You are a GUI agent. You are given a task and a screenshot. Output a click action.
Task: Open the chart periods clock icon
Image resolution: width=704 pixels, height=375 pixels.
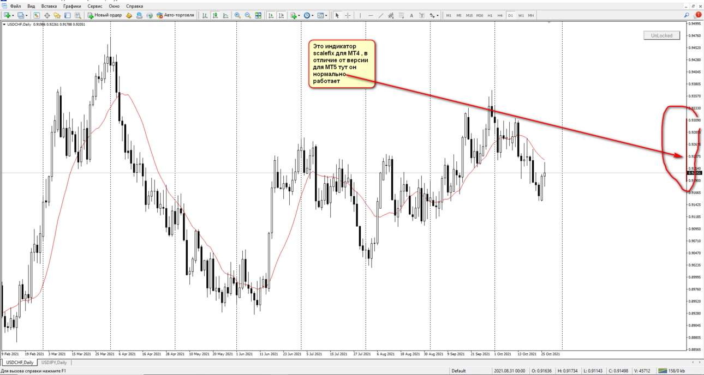click(307, 15)
